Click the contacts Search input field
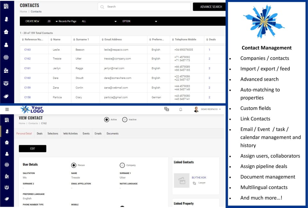 click(144, 7)
